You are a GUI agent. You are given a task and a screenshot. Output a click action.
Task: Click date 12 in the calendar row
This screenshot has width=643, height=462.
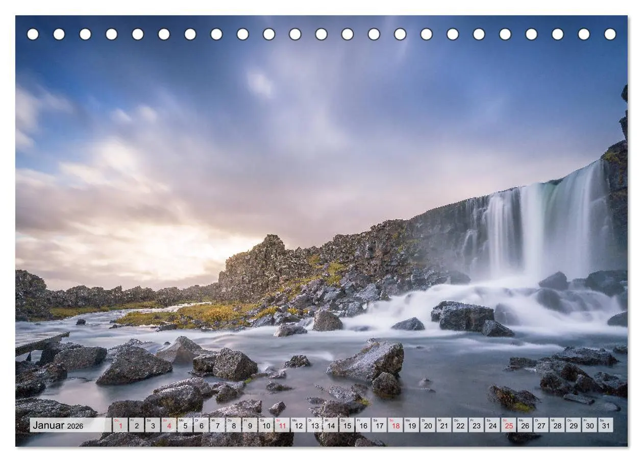(299, 425)
